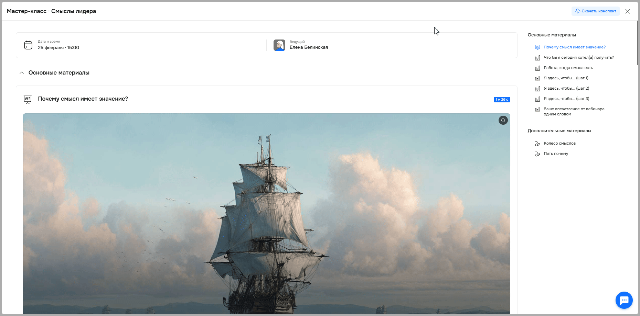Click the poll icon for Я здесь, чтобы… (шаг 3)

[x=537, y=99]
